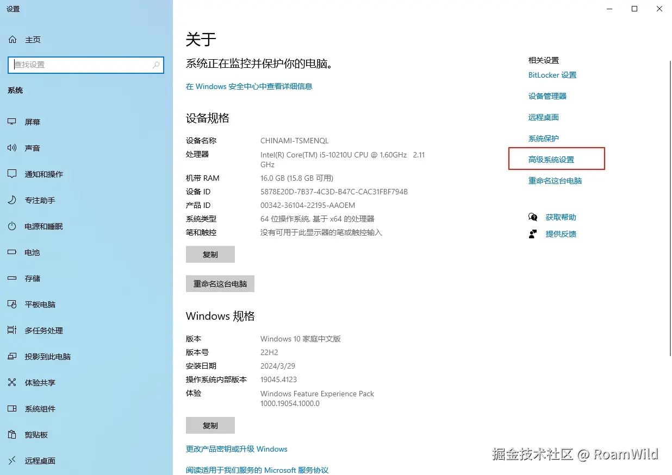
Task: Click the Shared experiences icon
Action: click(12, 383)
